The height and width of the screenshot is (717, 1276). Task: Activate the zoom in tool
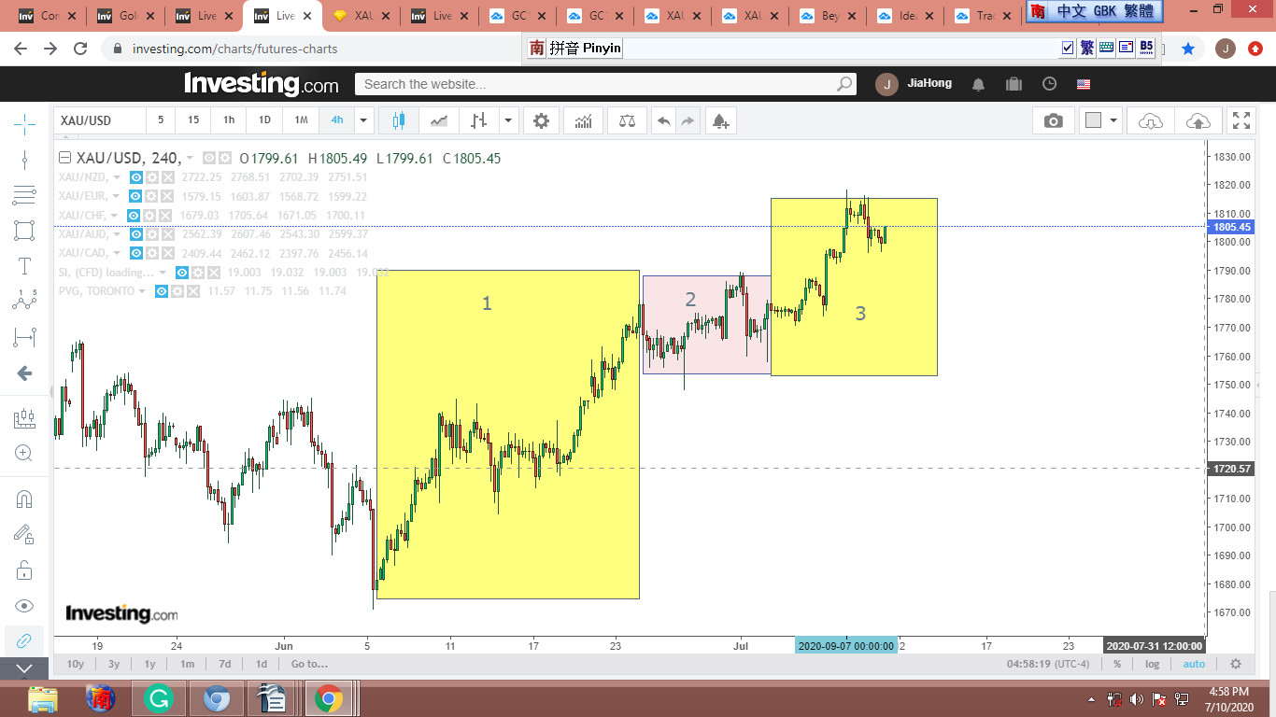(x=24, y=453)
